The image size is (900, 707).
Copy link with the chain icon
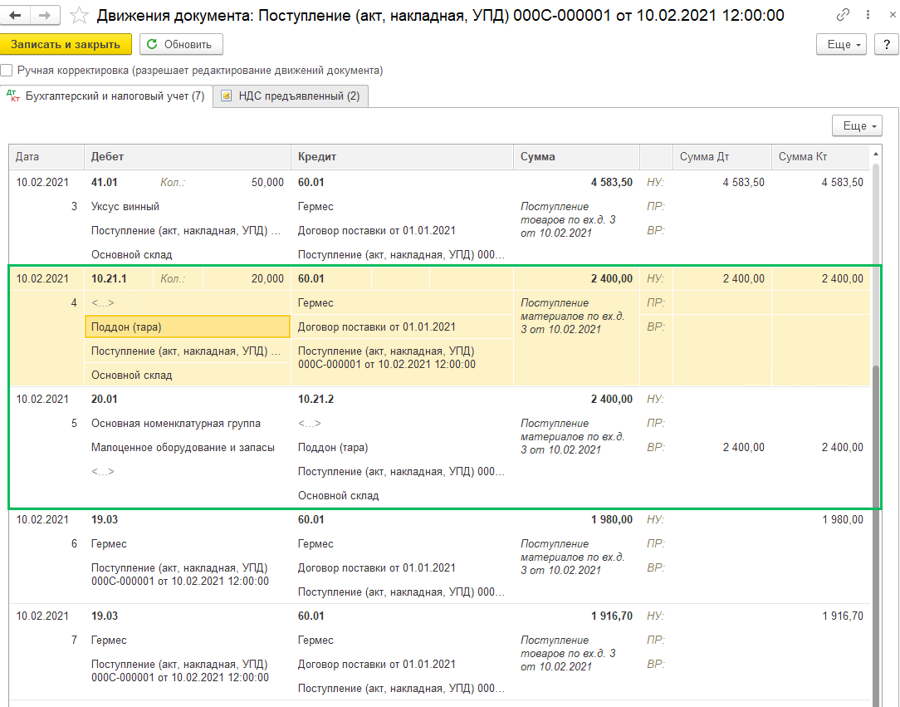pyautogui.click(x=843, y=15)
